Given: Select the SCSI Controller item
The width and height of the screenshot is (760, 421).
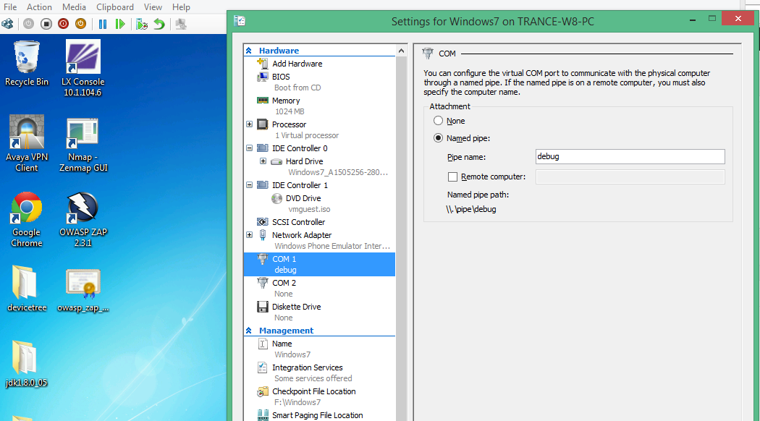Looking at the screenshot, I should (298, 222).
